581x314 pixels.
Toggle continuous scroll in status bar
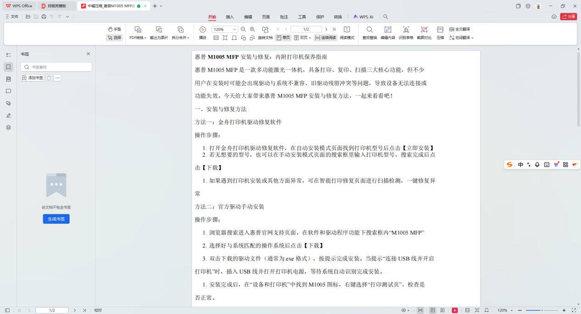tap(421, 310)
